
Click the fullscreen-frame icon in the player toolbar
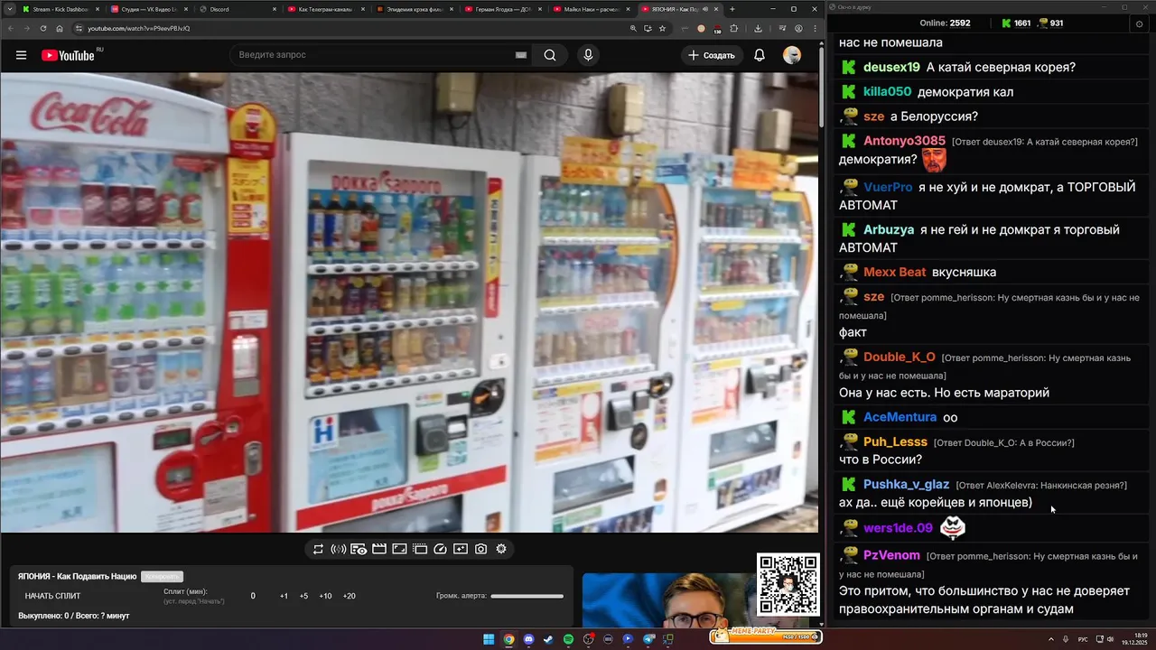(399, 549)
